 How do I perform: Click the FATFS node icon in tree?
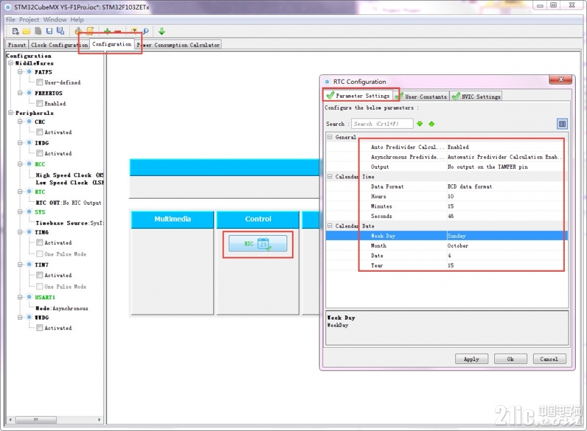coord(29,71)
